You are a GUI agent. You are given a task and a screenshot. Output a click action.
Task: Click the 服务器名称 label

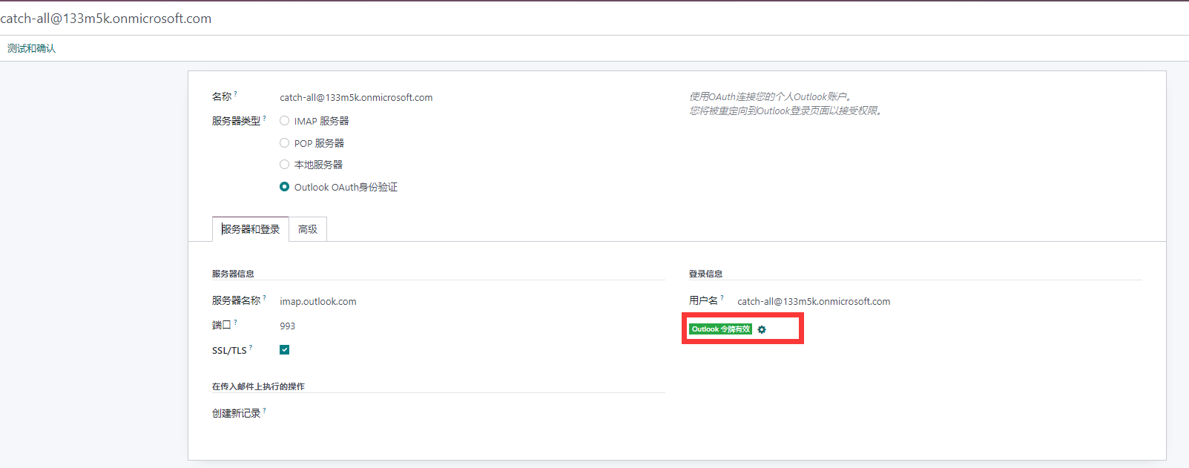236,300
